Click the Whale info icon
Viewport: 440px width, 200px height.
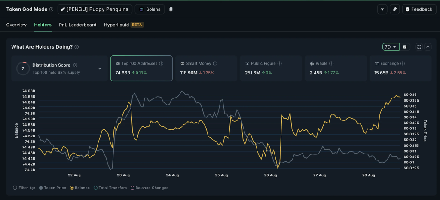(331, 64)
